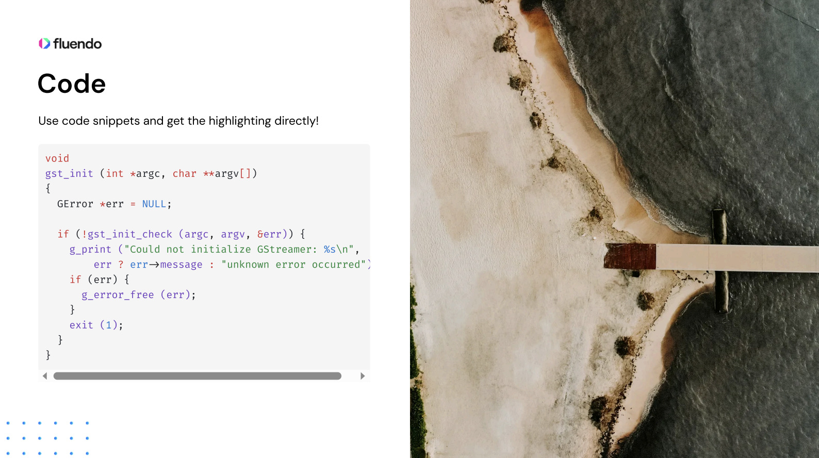The width and height of the screenshot is (819, 458).
Task: Click the "GError *err = NULL;" line
Action: (x=114, y=204)
